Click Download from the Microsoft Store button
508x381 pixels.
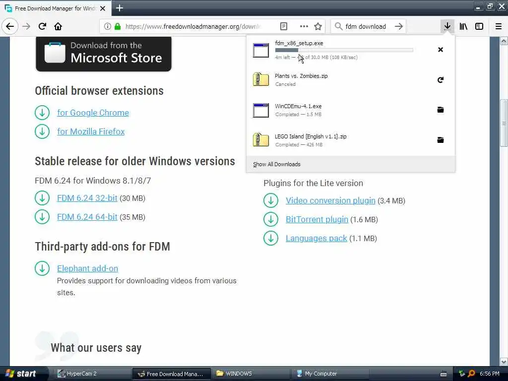coord(104,54)
